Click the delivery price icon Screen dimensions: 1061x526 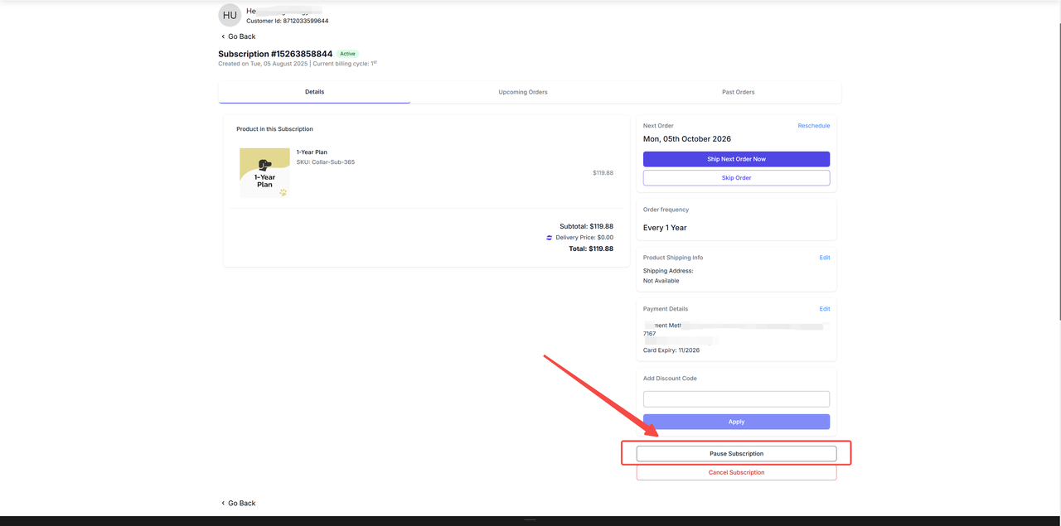(x=549, y=238)
